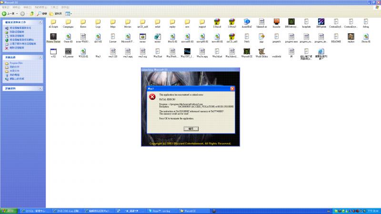Select the License text file

click(x=113, y=39)
